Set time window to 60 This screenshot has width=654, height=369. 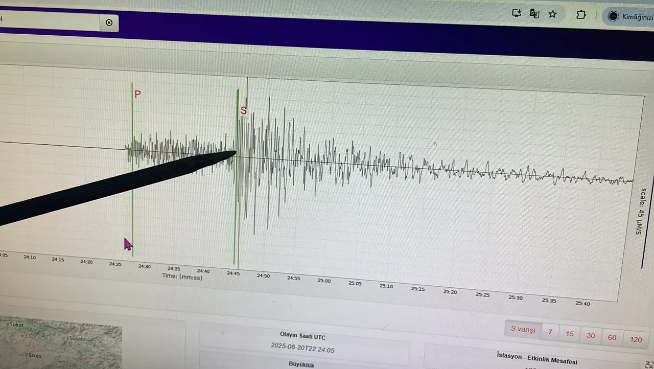pyautogui.click(x=612, y=338)
